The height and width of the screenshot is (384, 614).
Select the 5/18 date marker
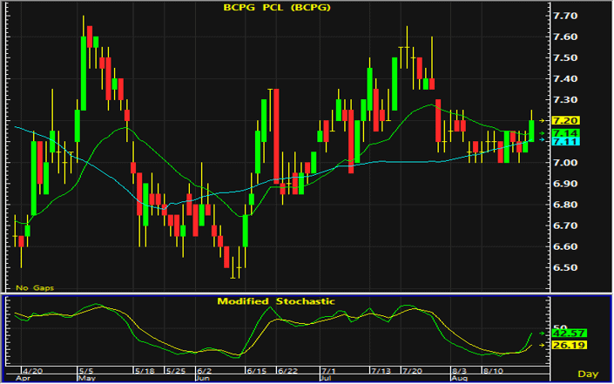[145, 371]
